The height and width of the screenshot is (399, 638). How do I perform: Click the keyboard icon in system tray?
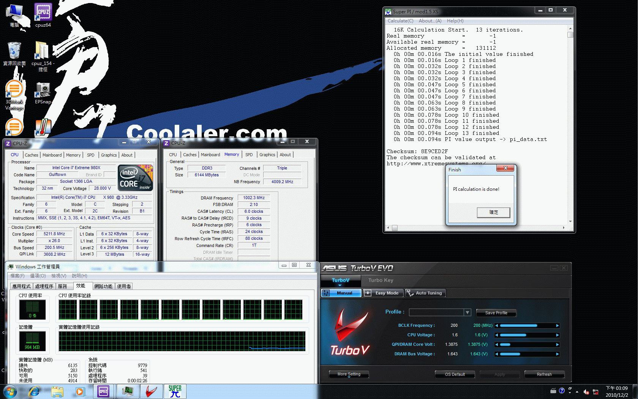[x=553, y=391]
